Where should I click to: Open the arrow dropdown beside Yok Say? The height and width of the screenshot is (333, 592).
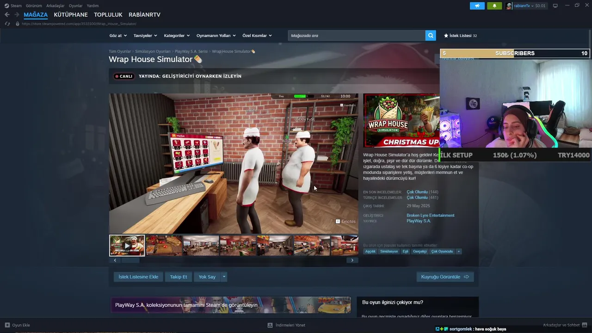(x=224, y=277)
